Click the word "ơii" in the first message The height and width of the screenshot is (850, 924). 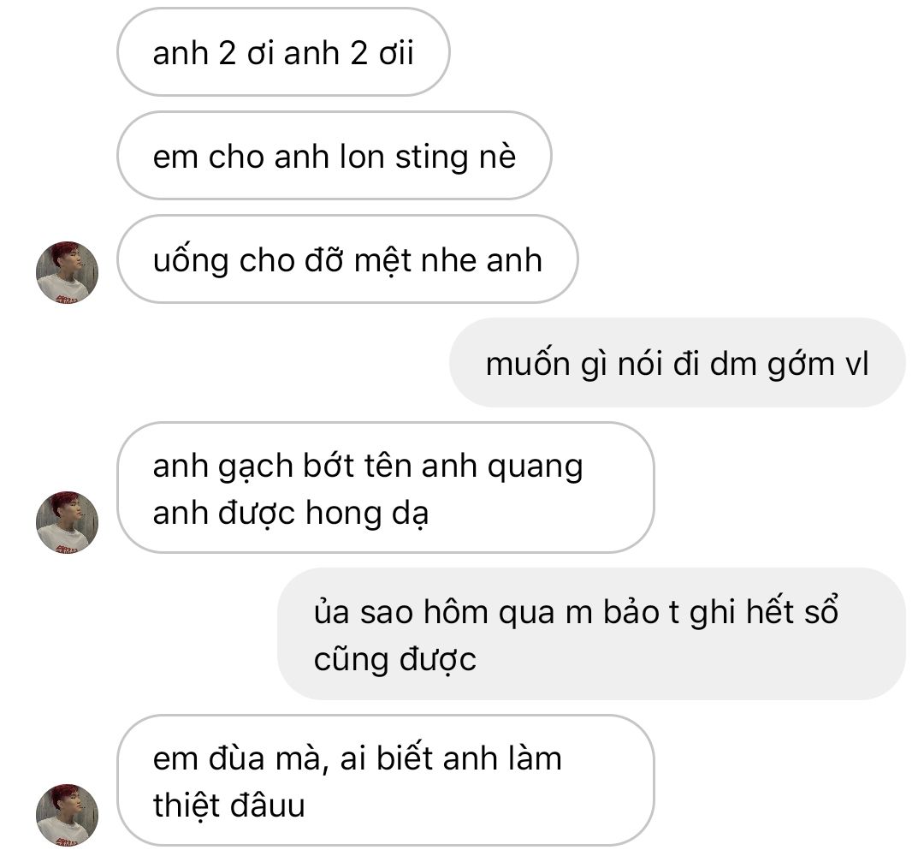click(x=396, y=53)
